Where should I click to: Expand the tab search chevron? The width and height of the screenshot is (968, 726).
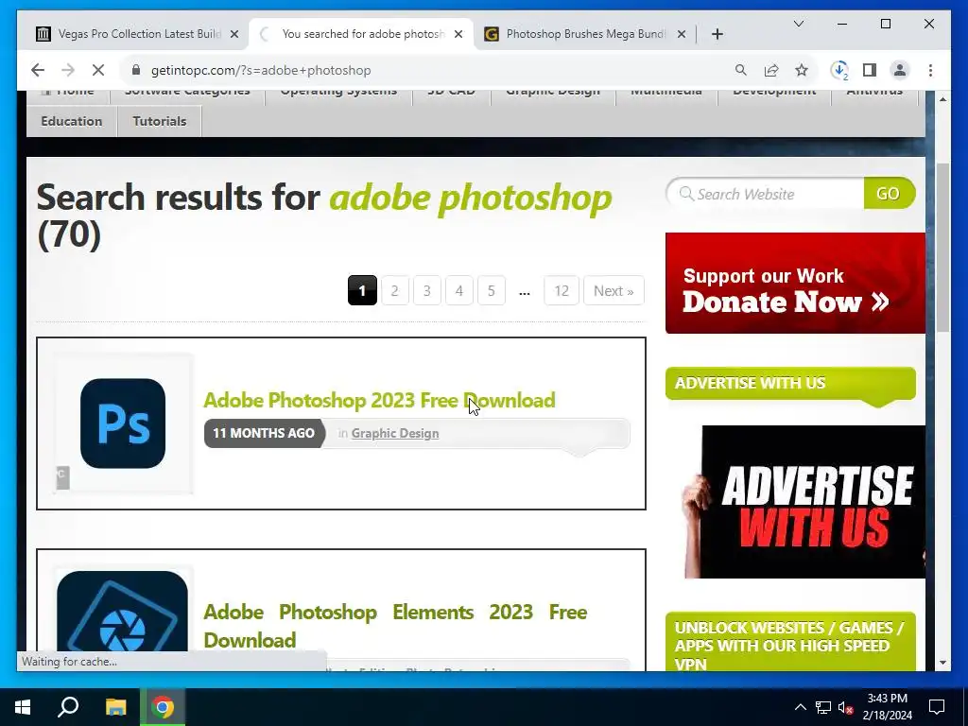click(799, 24)
